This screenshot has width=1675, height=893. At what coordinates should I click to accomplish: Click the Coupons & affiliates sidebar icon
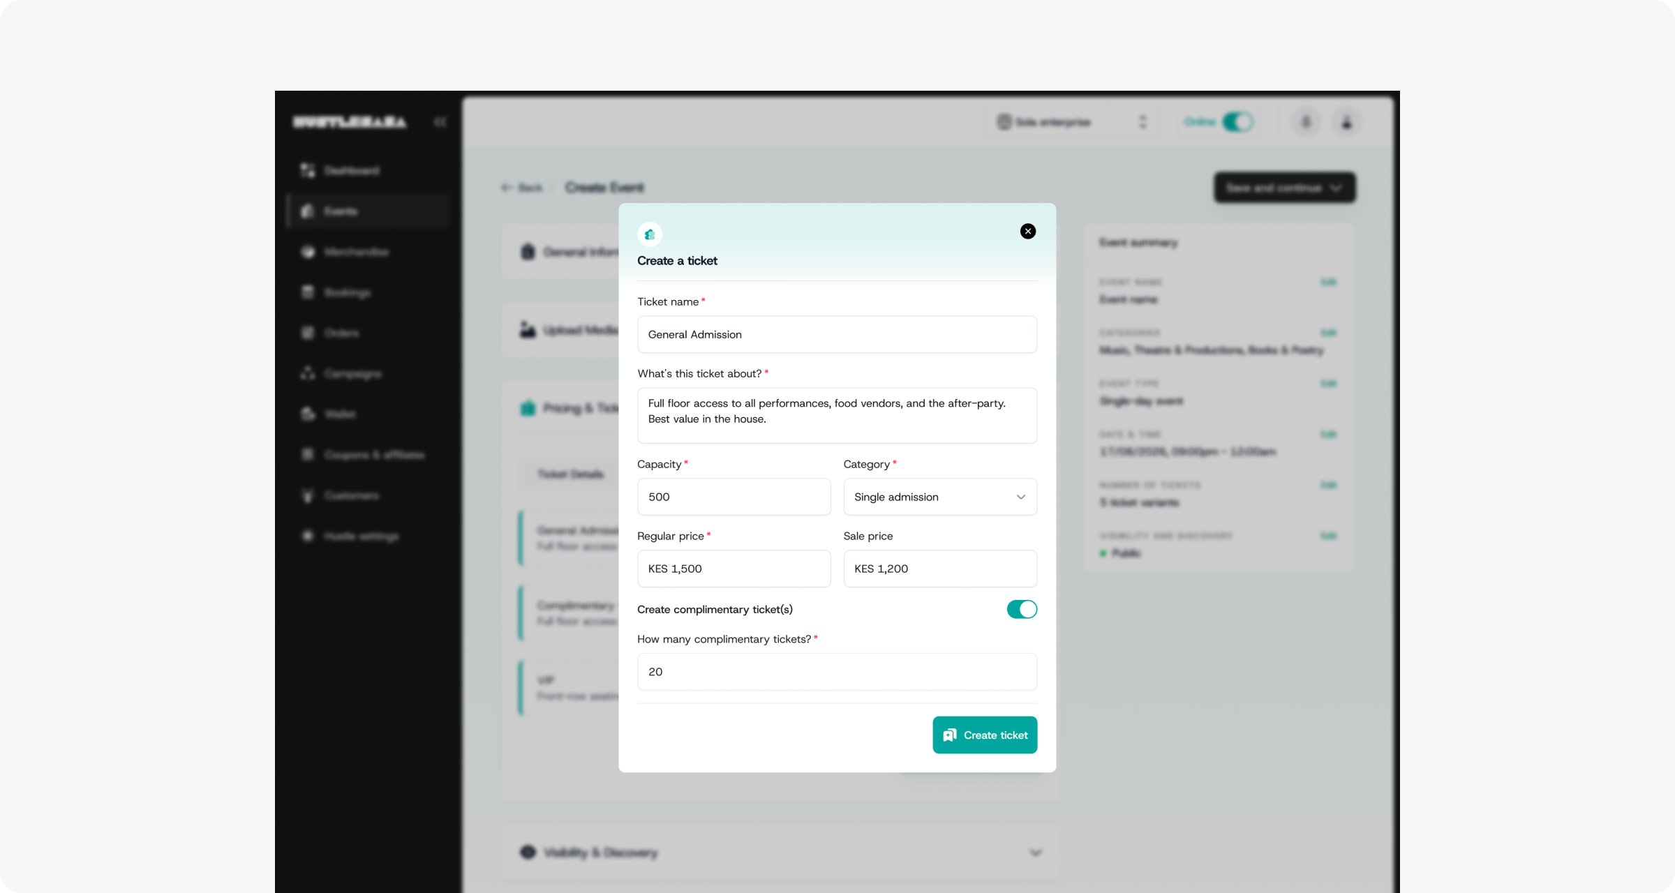pos(308,454)
